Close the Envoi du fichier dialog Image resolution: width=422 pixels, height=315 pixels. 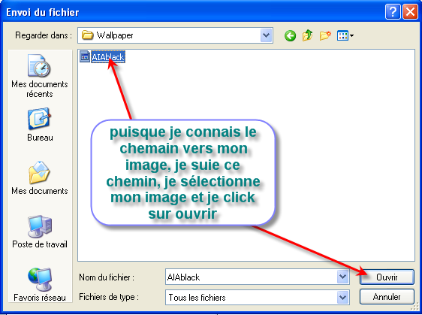(x=410, y=12)
